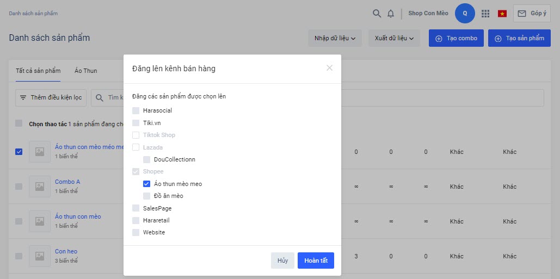The image size is (560, 279).
Task: Open Thêm điều kiện lọc filter
Action: pos(51,97)
